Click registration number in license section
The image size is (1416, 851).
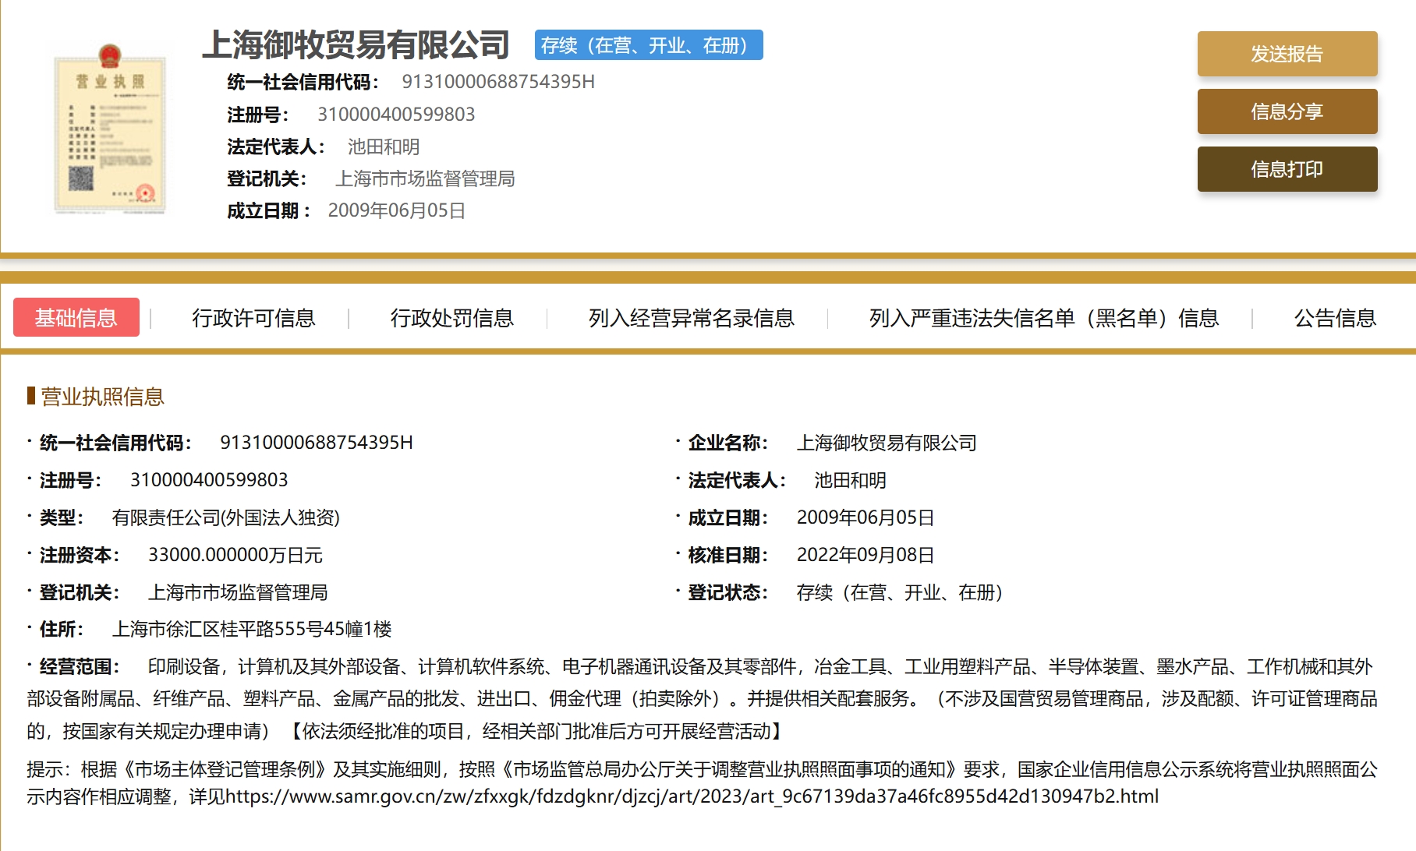click(209, 480)
